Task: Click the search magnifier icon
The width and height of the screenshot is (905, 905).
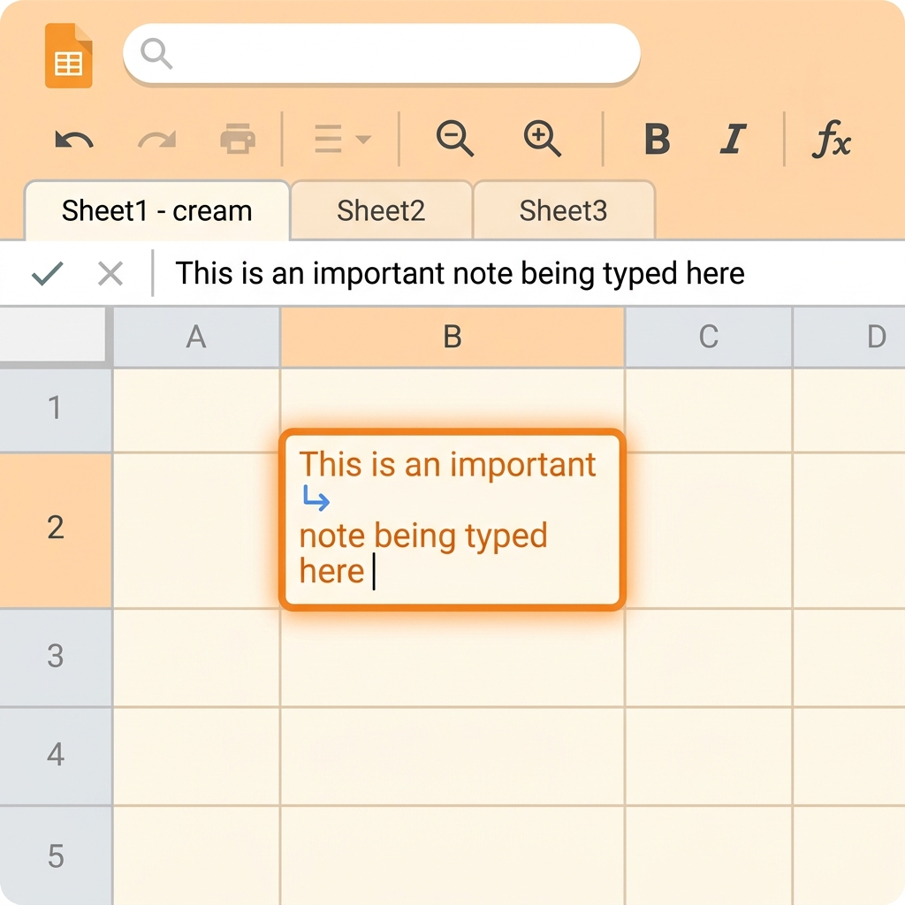Action: coord(156,54)
